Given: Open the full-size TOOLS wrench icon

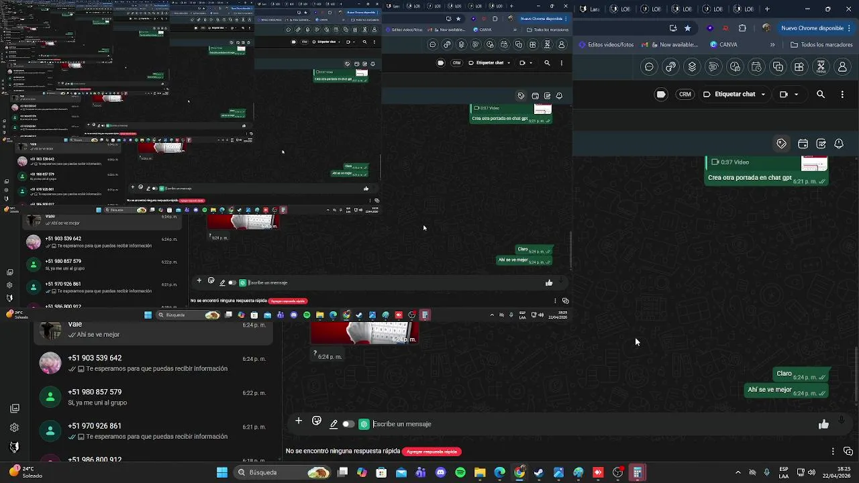Looking at the screenshot, I should click(x=821, y=67).
